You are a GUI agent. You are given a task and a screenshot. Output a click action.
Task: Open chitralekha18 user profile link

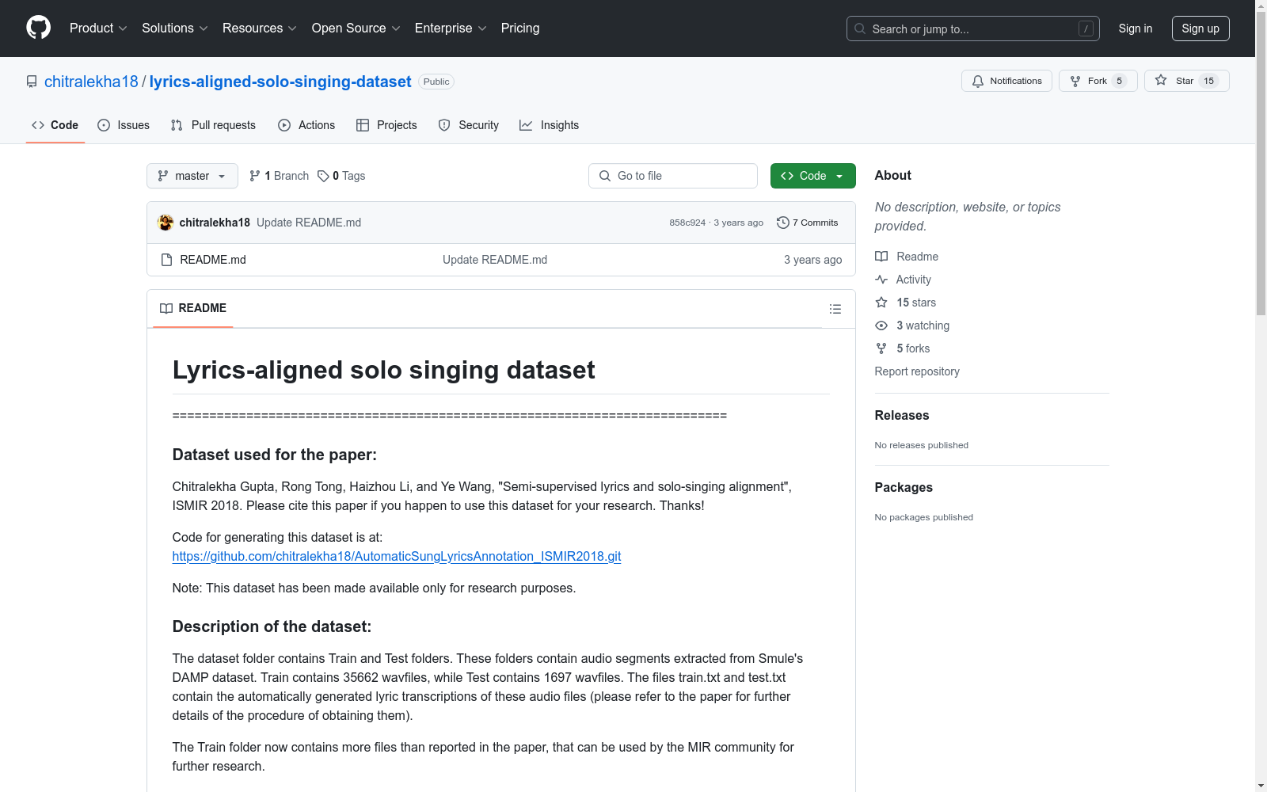pos(91,82)
